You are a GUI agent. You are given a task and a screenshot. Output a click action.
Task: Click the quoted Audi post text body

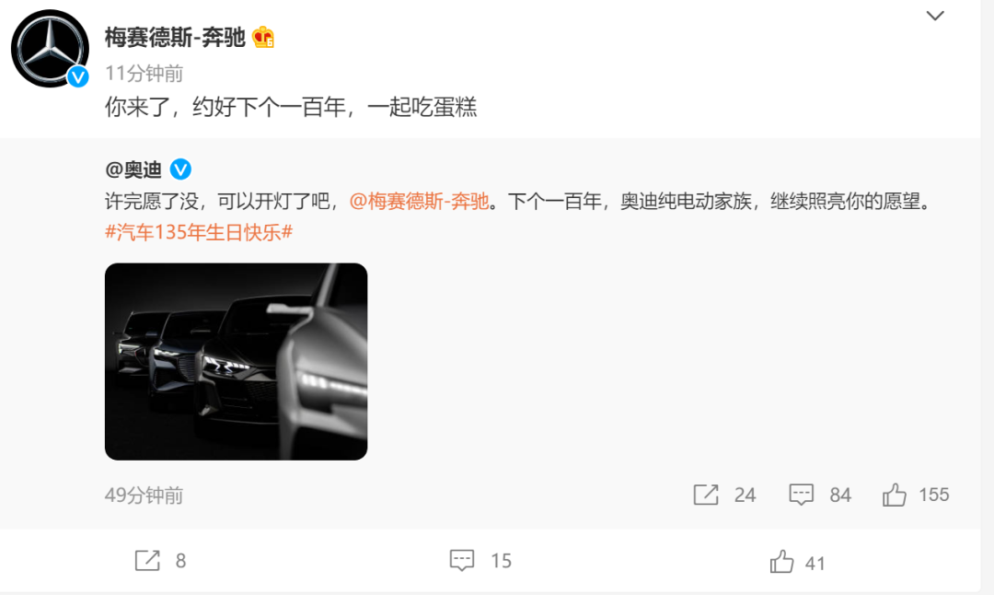coord(518,202)
